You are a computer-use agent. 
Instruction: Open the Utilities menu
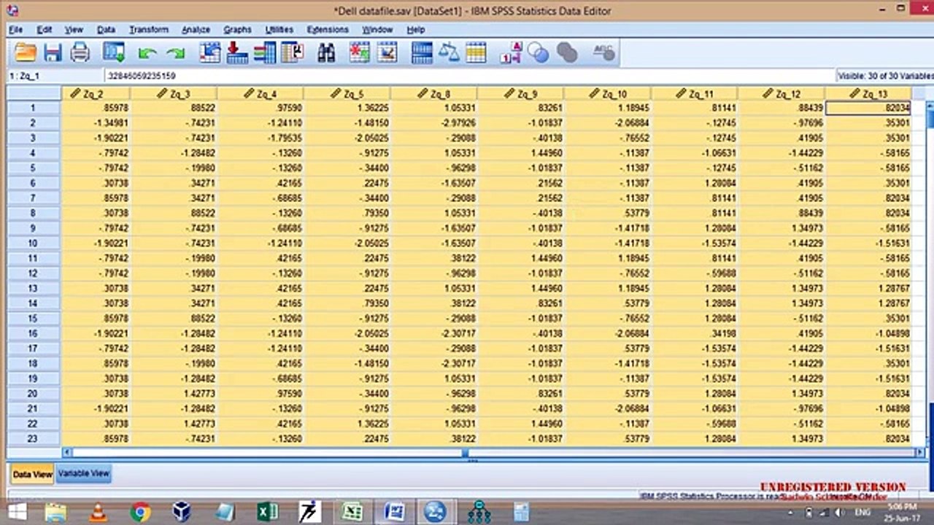(x=279, y=30)
